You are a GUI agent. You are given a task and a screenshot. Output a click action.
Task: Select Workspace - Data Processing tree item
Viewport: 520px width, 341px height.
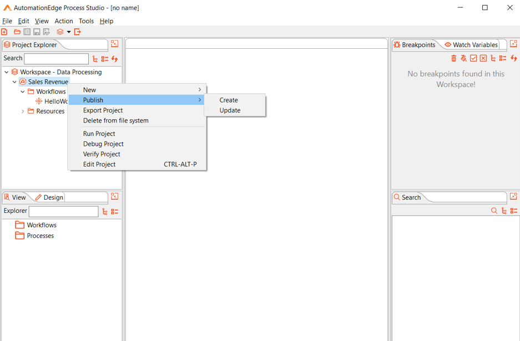57,72
